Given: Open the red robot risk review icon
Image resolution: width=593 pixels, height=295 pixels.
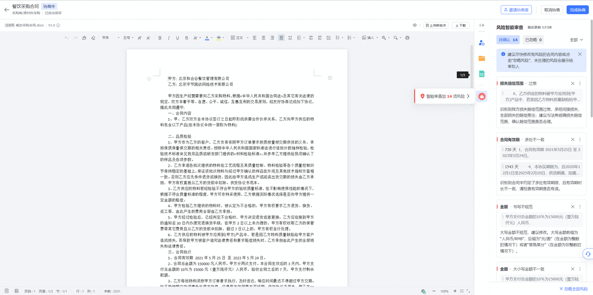Looking at the screenshot, I should [482, 96].
